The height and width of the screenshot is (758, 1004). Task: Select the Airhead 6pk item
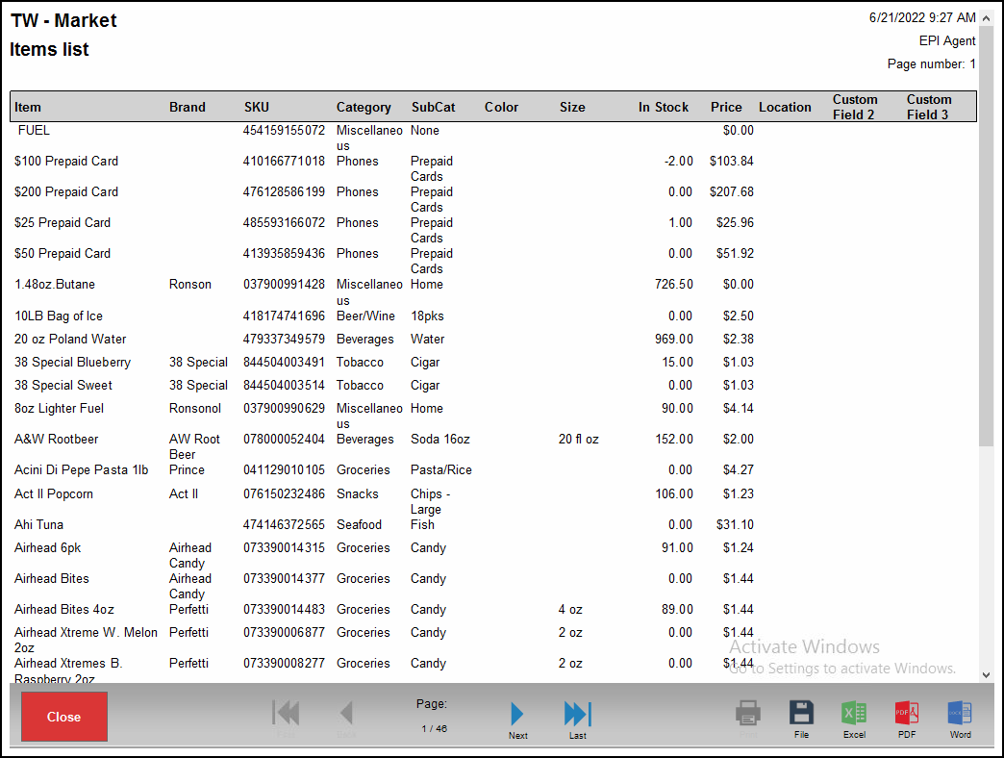(x=47, y=548)
